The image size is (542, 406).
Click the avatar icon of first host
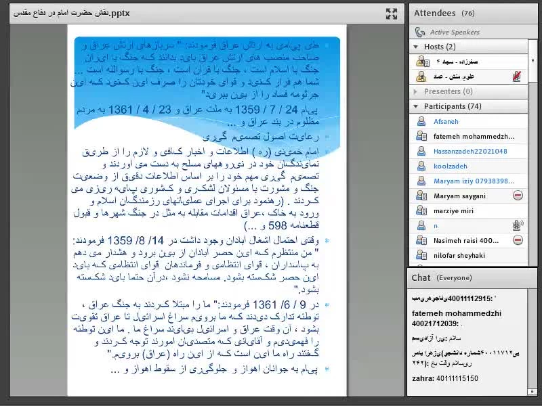pos(421,62)
